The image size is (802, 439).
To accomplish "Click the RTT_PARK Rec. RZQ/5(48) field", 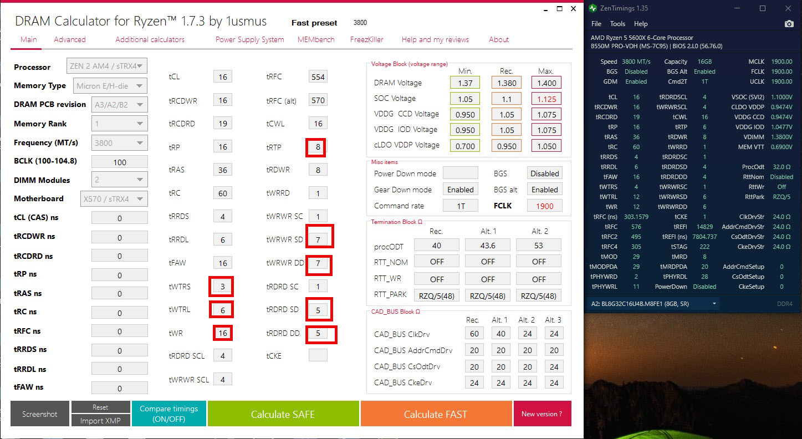I will (437, 295).
